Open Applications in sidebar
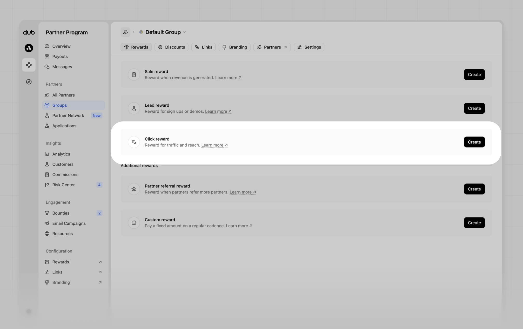The image size is (523, 329). pyautogui.click(x=73, y=126)
